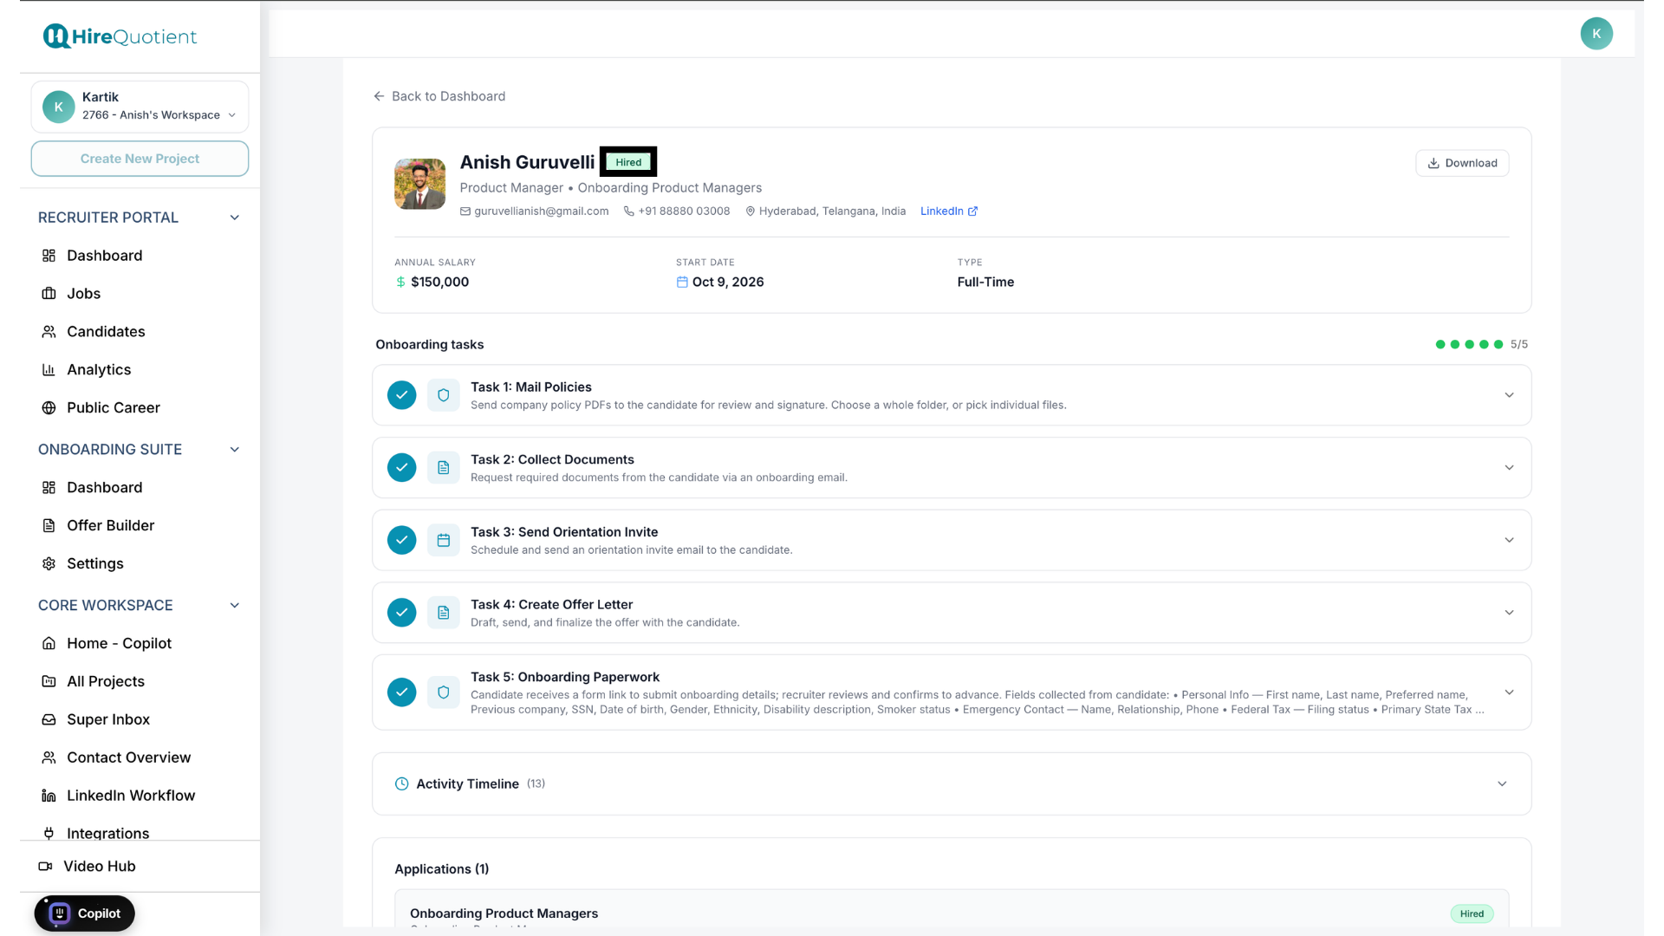Click the Public Career globe icon
This screenshot has width=1664, height=936.
[49, 408]
